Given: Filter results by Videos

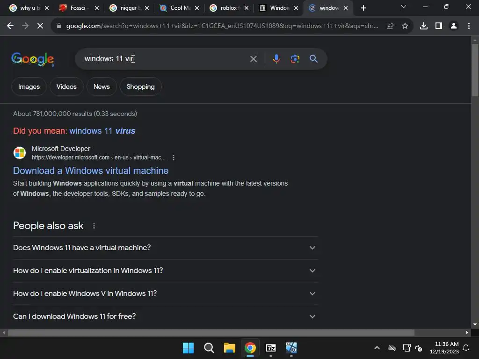Looking at the screenshot, I should coord(66,86).
